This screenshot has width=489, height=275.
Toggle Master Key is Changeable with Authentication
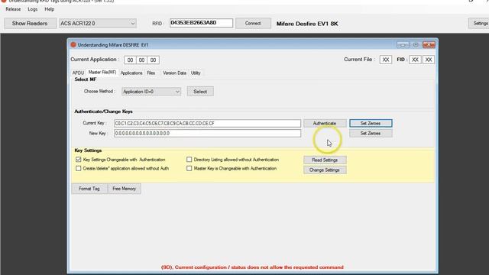(x=189, y=168)
